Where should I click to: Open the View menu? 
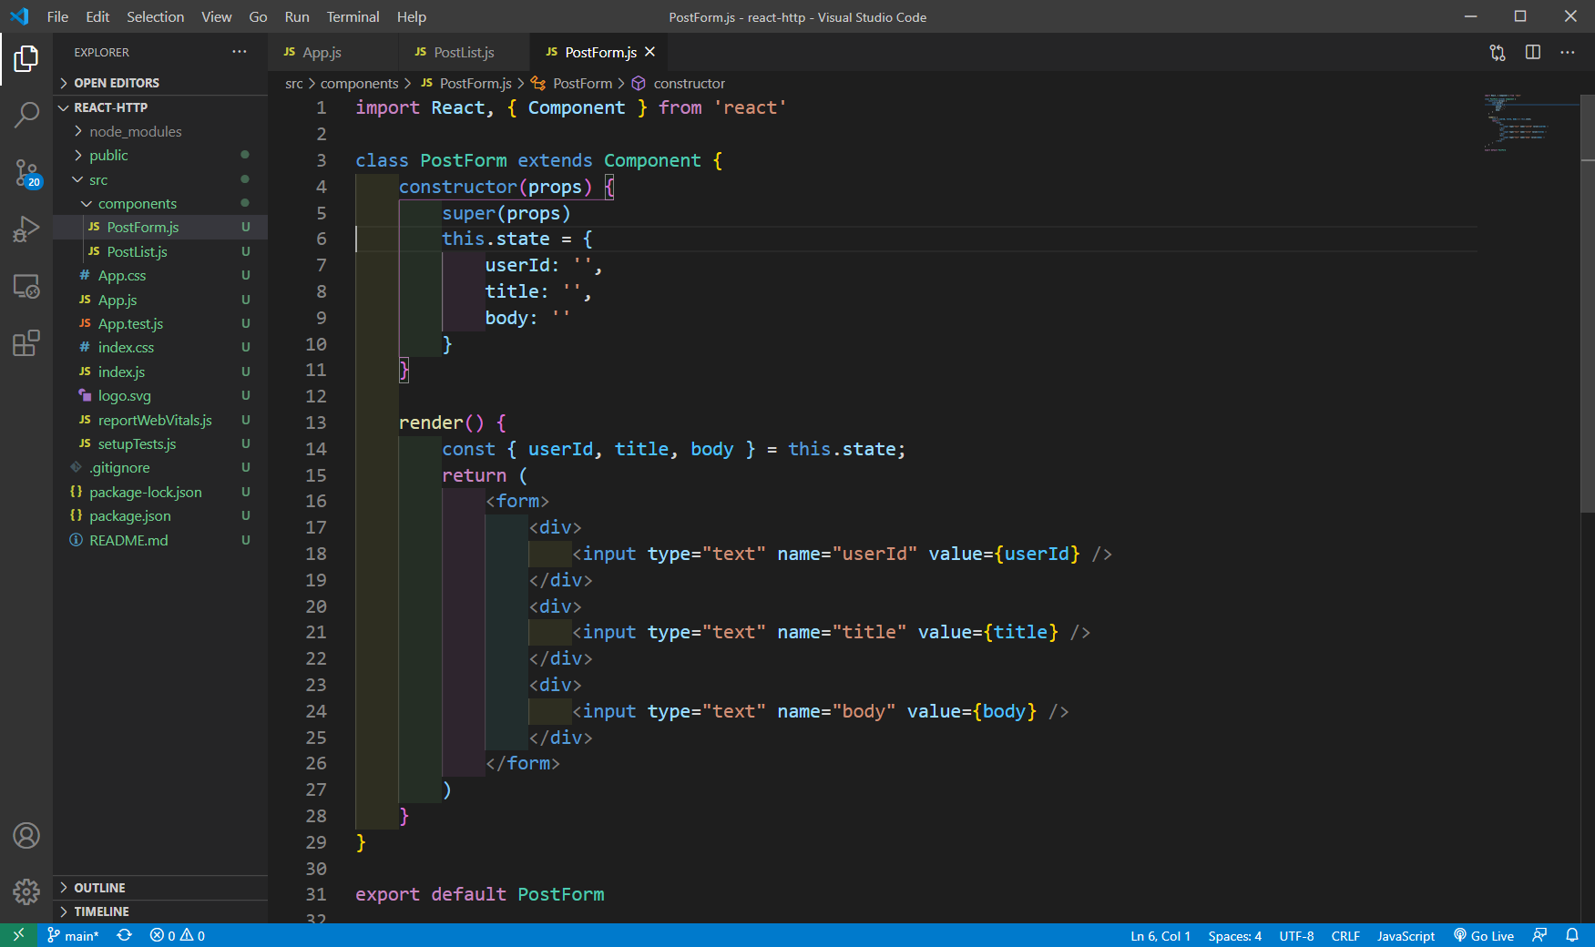pyautogui.click(x=216, y=16)
